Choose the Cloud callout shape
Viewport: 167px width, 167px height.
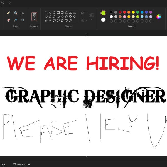coord(62,21)
